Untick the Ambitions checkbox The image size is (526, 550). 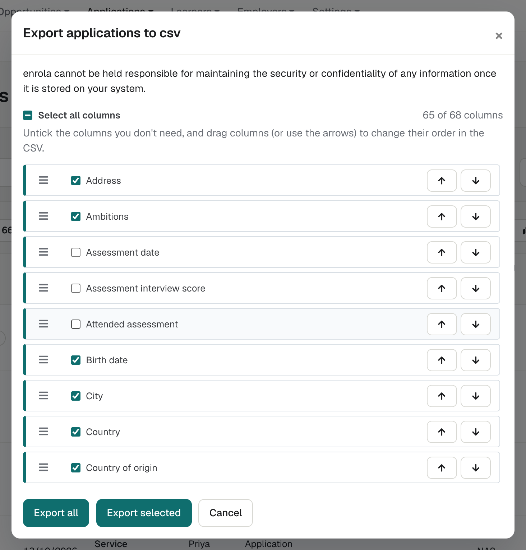pyautogui.click(x=76, y=216)
